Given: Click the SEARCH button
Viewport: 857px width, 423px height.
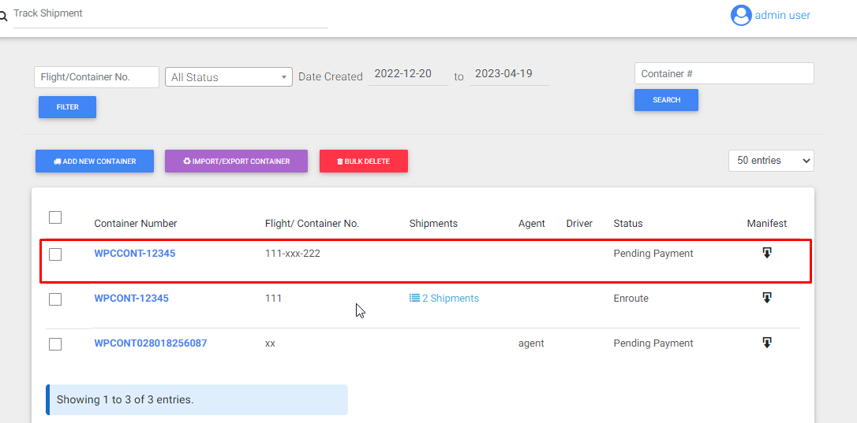Looking at the screenshot, I should 666,100.
